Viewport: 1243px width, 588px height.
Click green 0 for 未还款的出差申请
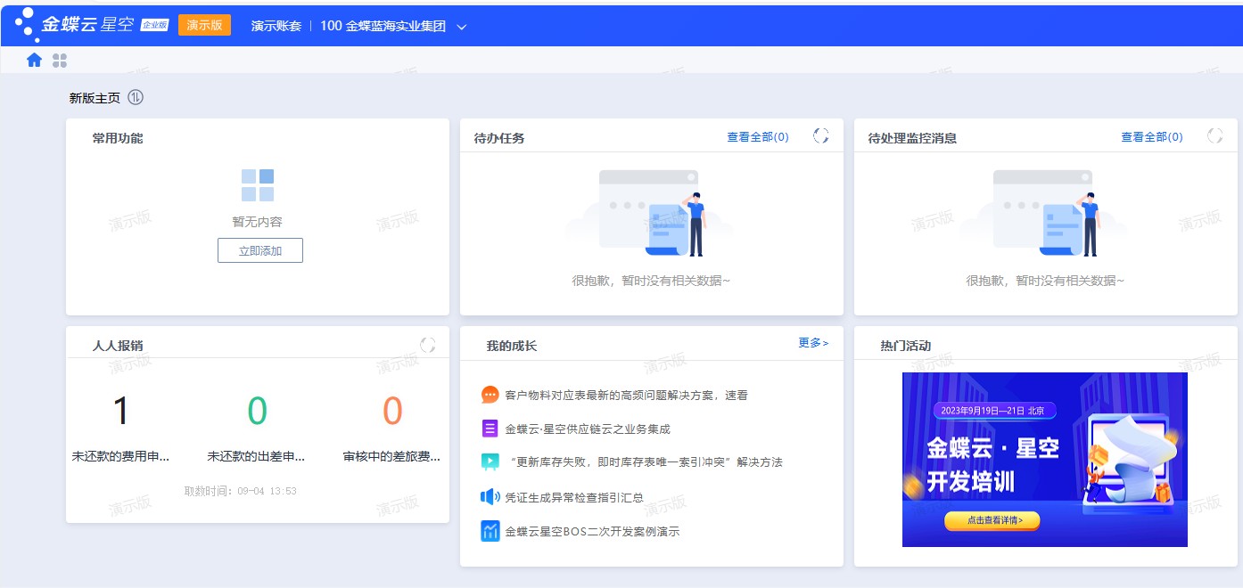pos(257,411)
